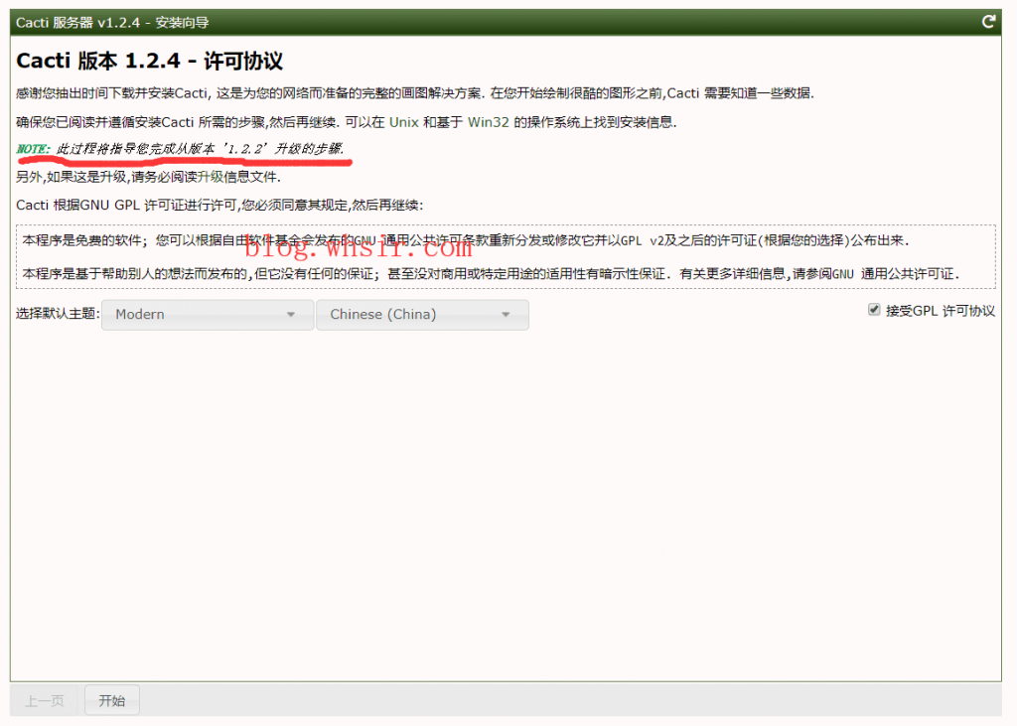Click the license paragraph starting 本程序是免费的软件
The image size is (1017, 726).
[x=466, y=240]
